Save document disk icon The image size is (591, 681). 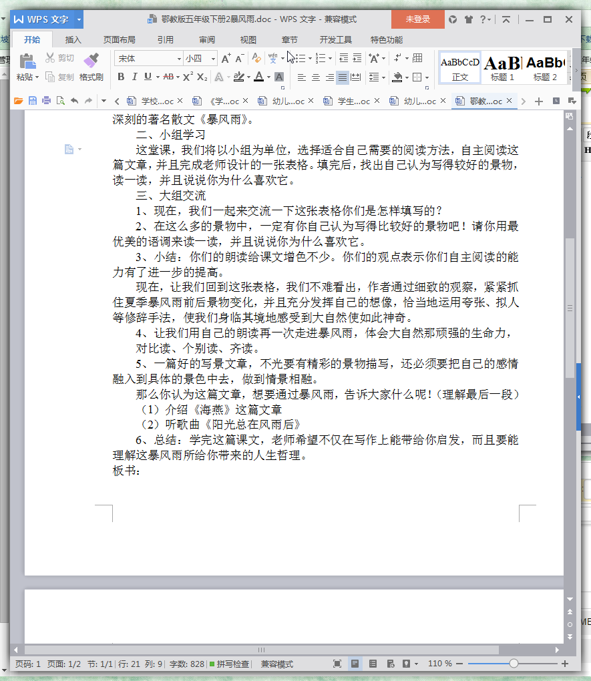tap(33, 101)
